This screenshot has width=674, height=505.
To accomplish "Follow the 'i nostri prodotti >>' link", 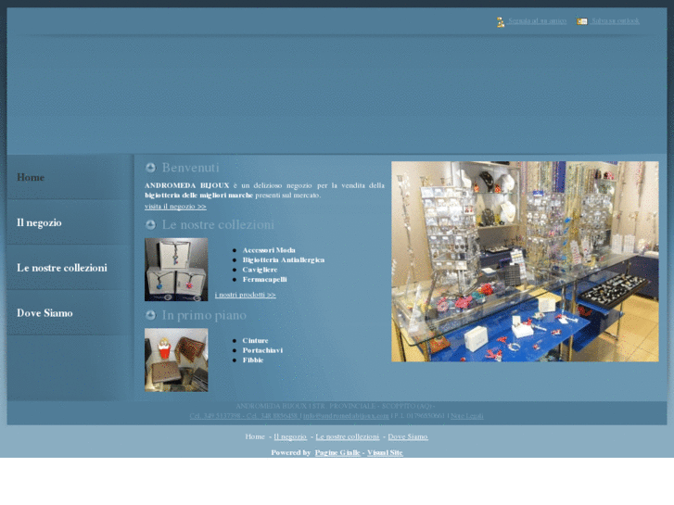I will point(246,295).
